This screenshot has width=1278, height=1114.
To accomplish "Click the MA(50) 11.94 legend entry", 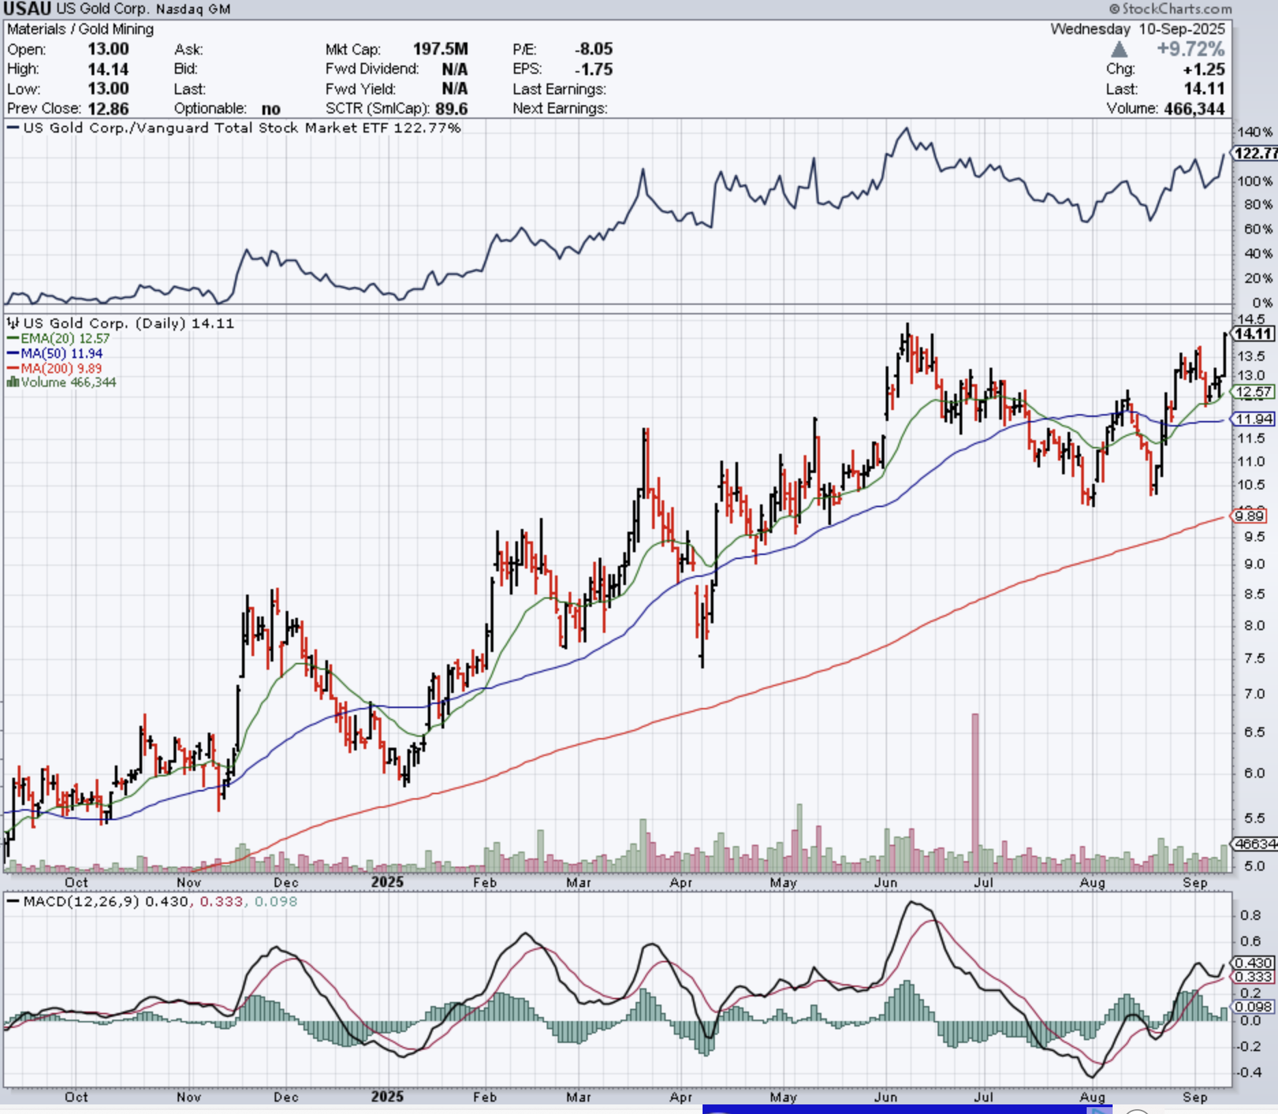I will point(55,353).
